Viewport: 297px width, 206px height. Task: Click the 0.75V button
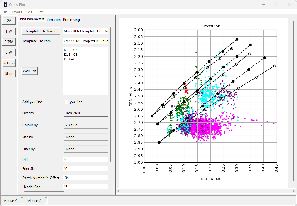(x=9, y=42)
